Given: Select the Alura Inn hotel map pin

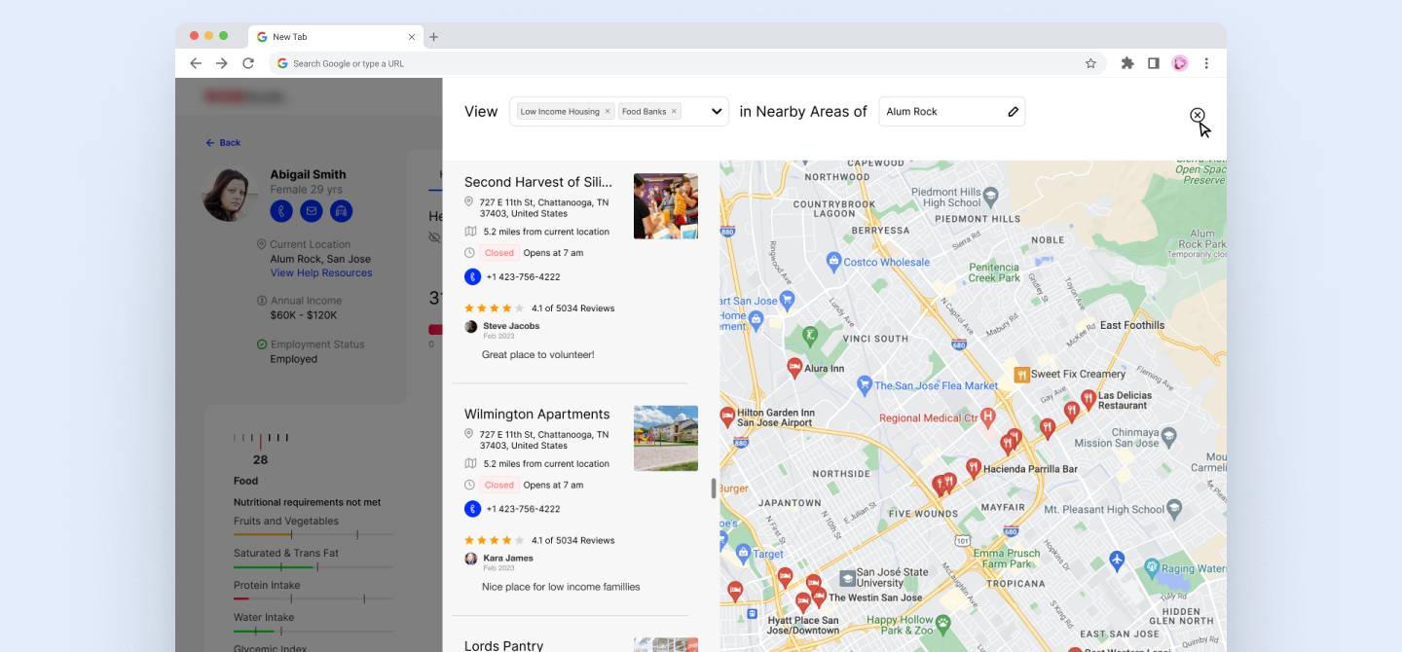Looking at the screenshot, I should pyautogui.click(x=794, y=367).
